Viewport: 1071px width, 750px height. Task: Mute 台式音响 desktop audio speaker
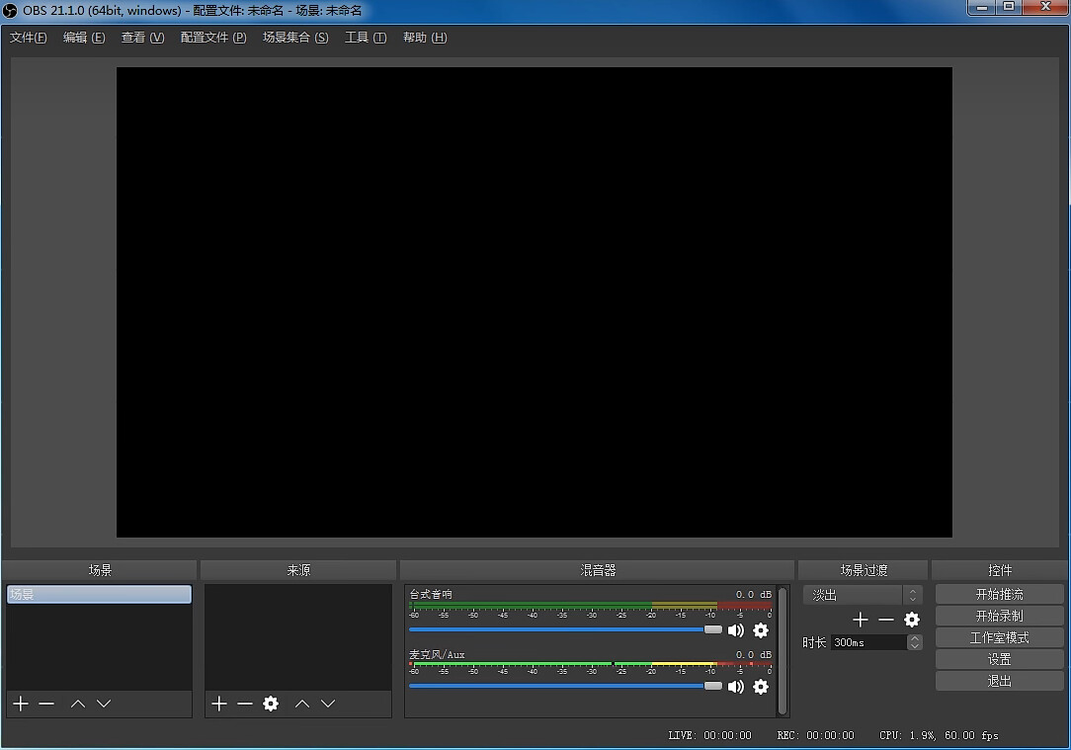736,629
